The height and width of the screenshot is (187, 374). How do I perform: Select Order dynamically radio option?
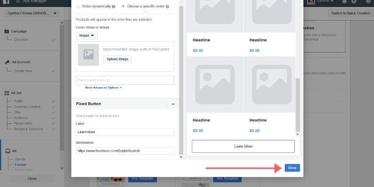tap(78, 7)
